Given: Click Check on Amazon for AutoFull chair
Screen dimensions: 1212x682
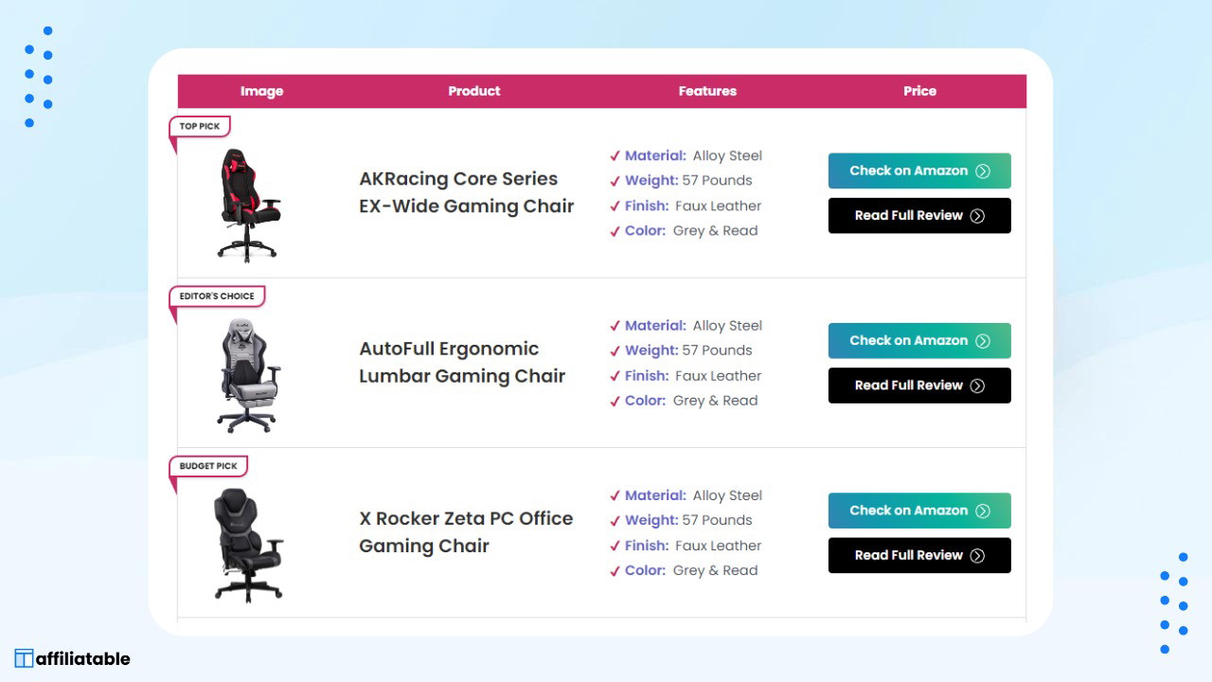Looking at the screenshot, I should click(x=919, y=341).
